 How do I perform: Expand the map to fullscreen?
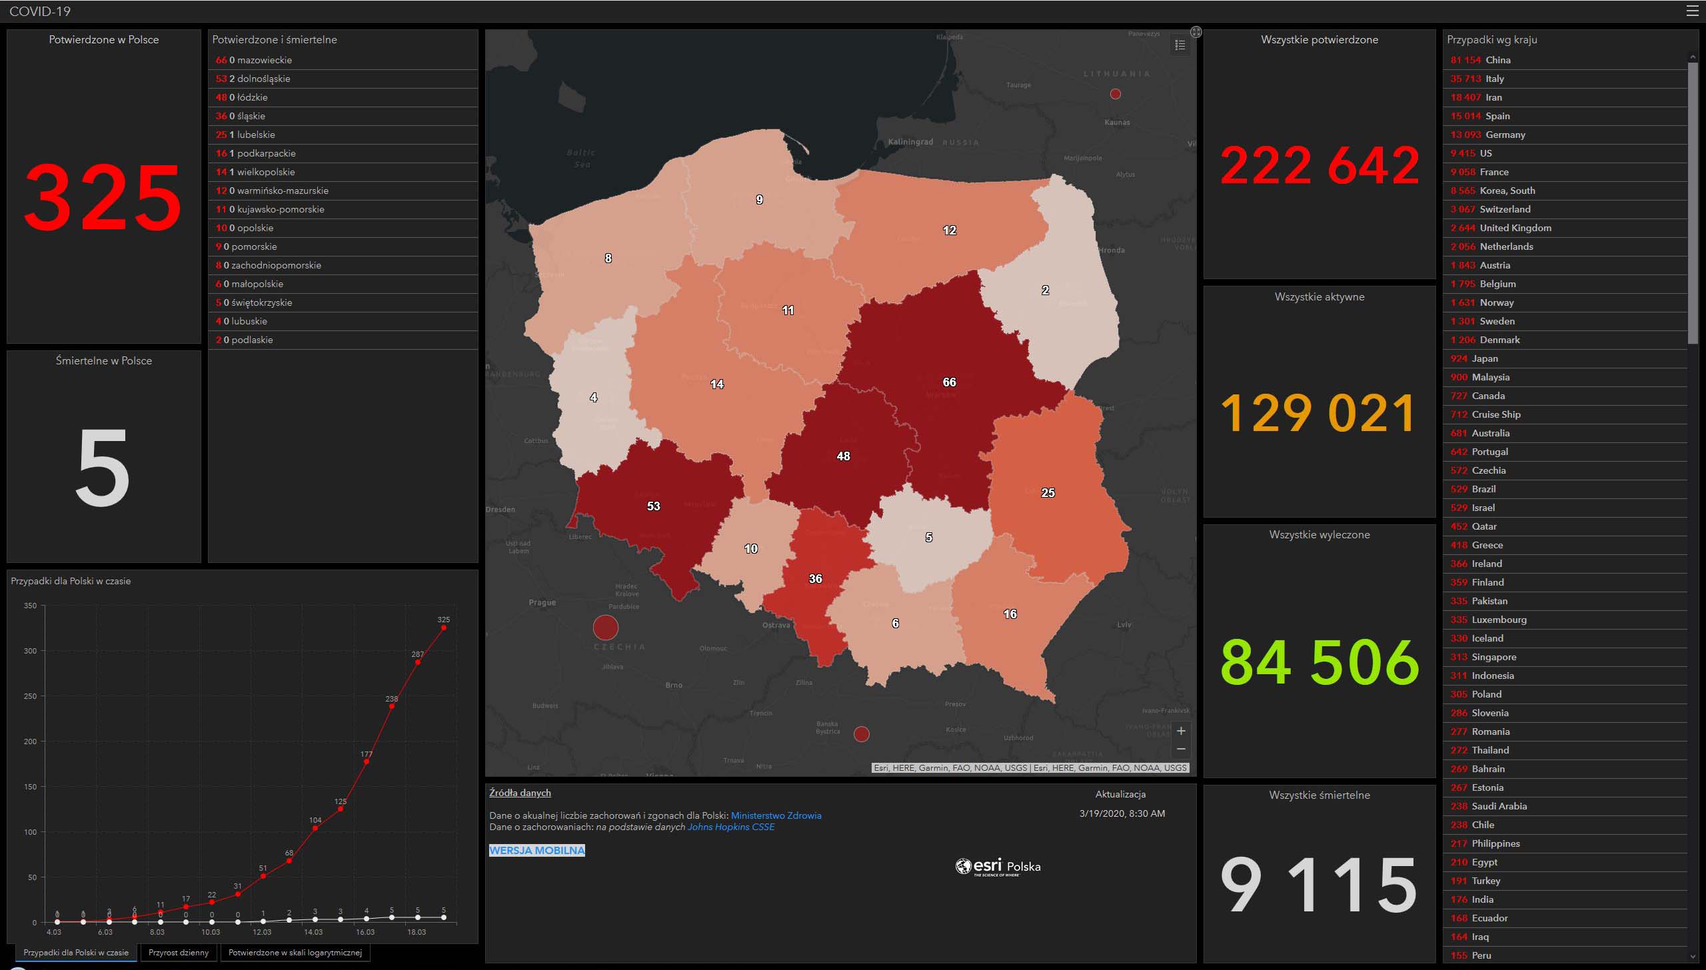point(1196,32)
